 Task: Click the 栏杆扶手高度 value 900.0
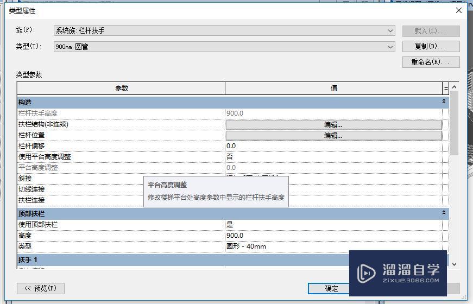[333, 113]
